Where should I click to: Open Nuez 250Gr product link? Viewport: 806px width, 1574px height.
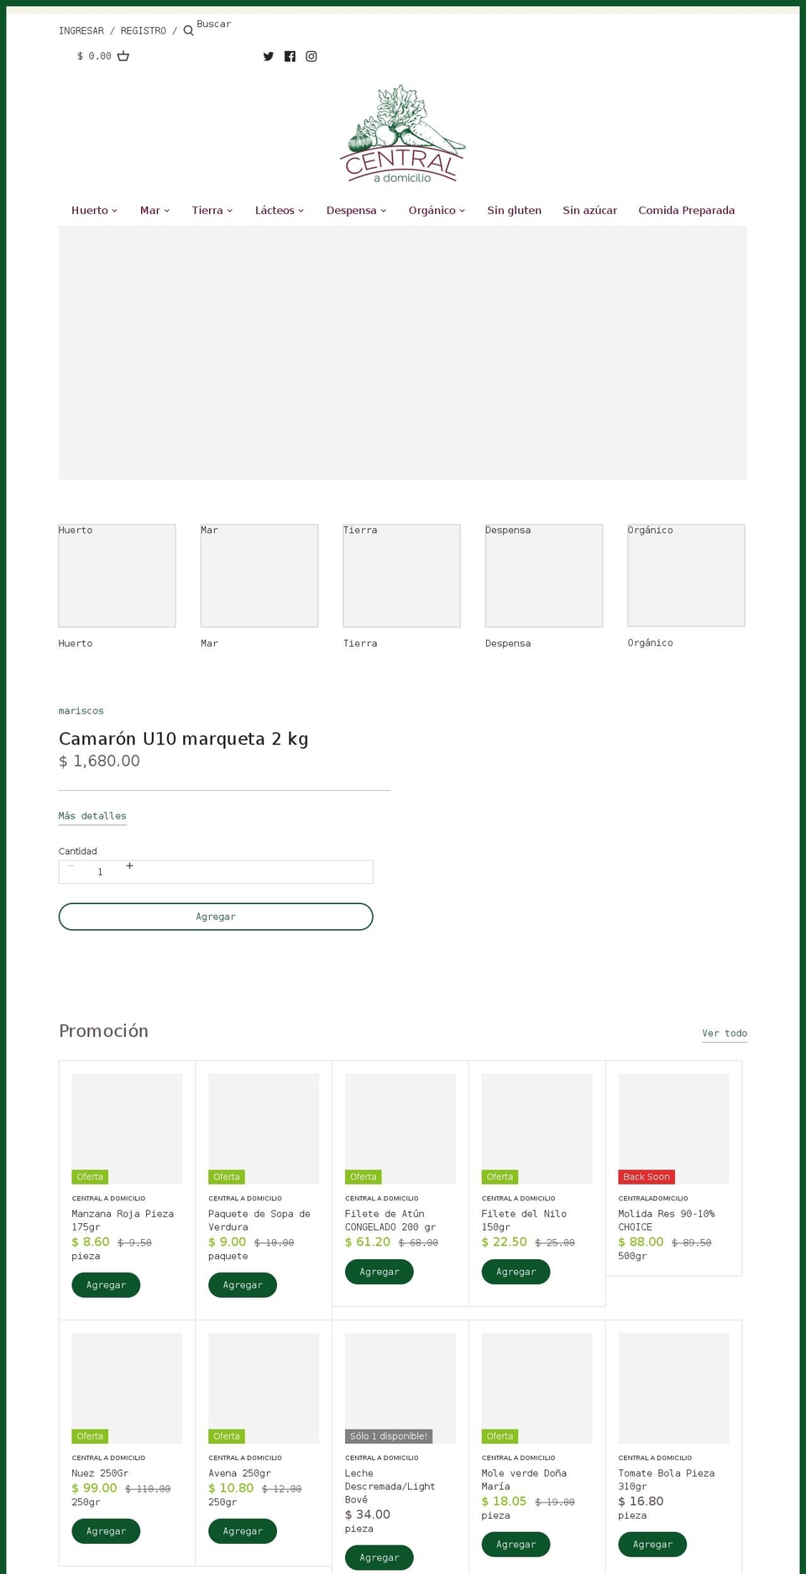100,1473
